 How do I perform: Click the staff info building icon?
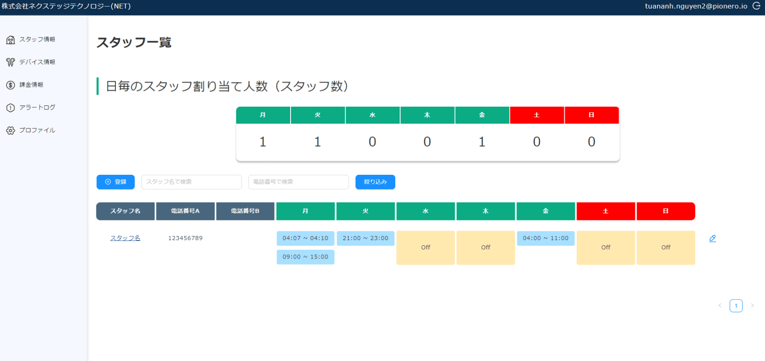[x=11, y=40]
